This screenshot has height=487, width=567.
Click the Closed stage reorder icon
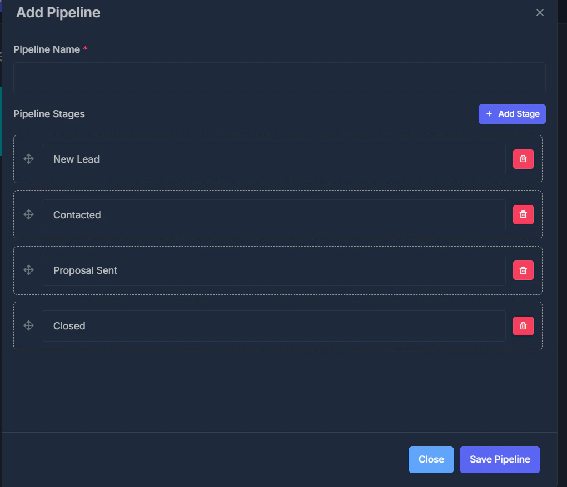[28, 325]
